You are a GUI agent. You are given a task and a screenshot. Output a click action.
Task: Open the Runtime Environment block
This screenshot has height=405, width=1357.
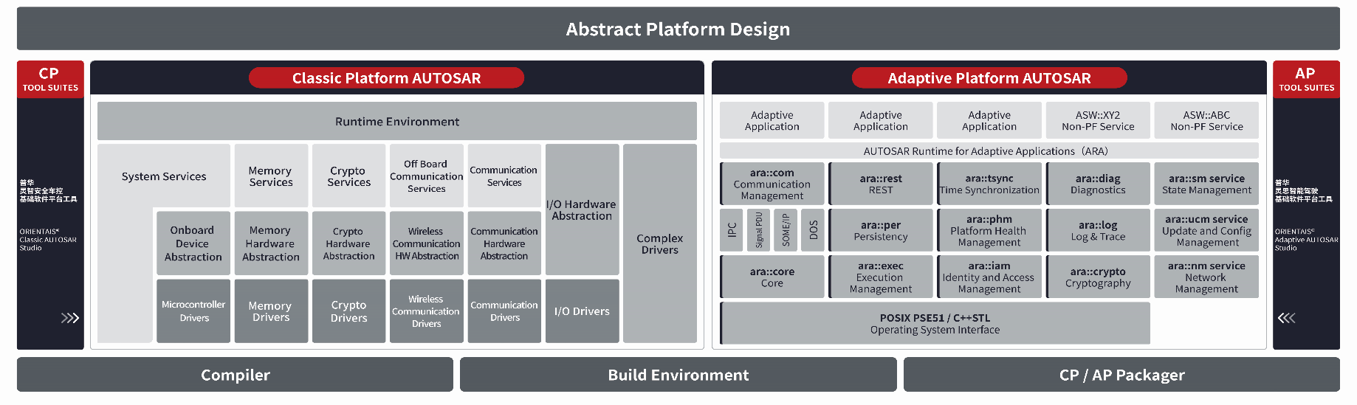click(396, 122)
